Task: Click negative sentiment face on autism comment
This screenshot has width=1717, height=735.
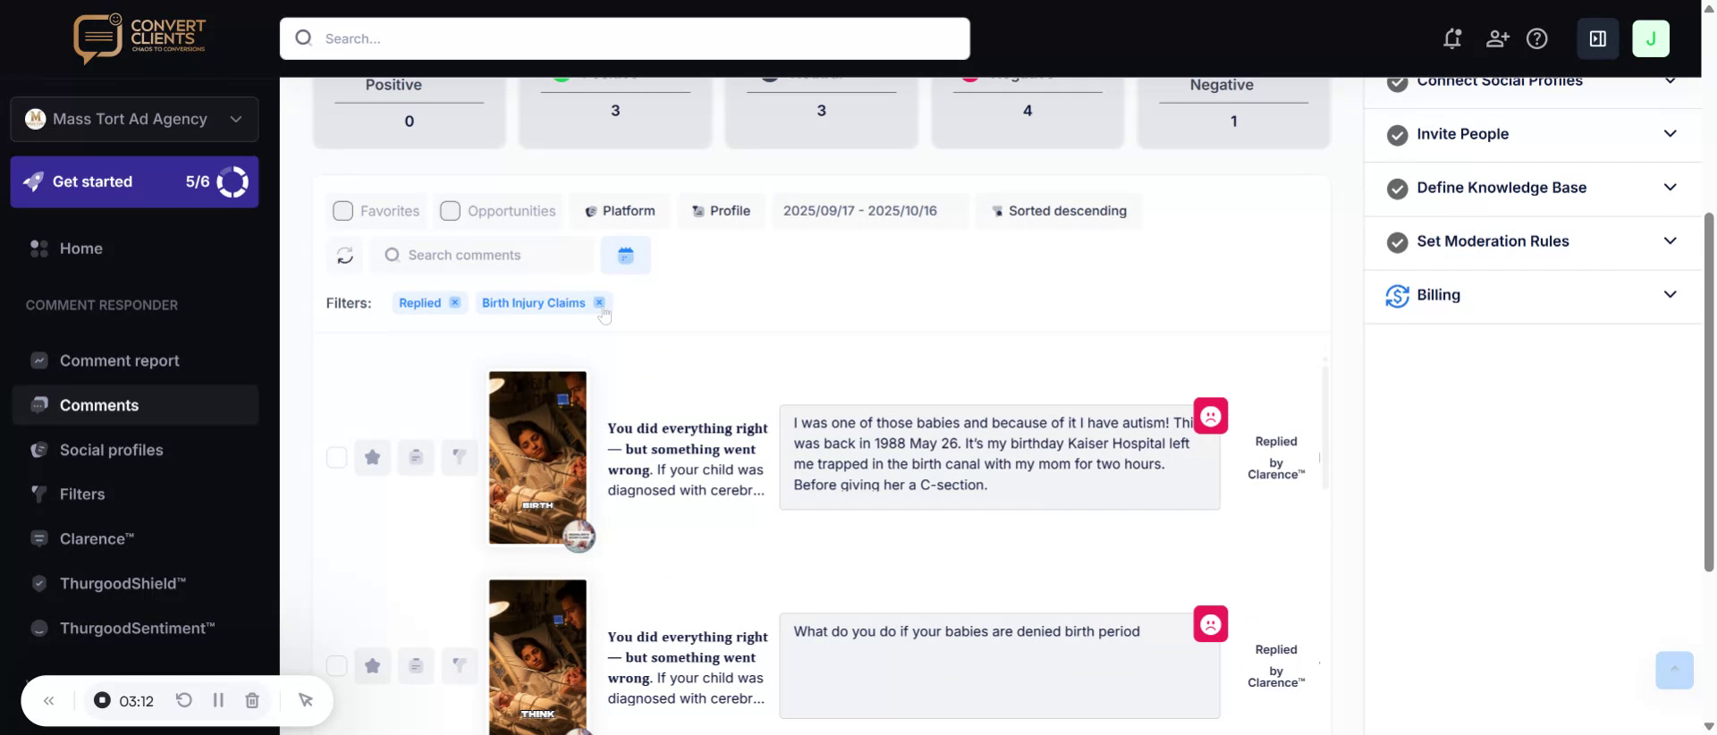Action: (1210, 416)
